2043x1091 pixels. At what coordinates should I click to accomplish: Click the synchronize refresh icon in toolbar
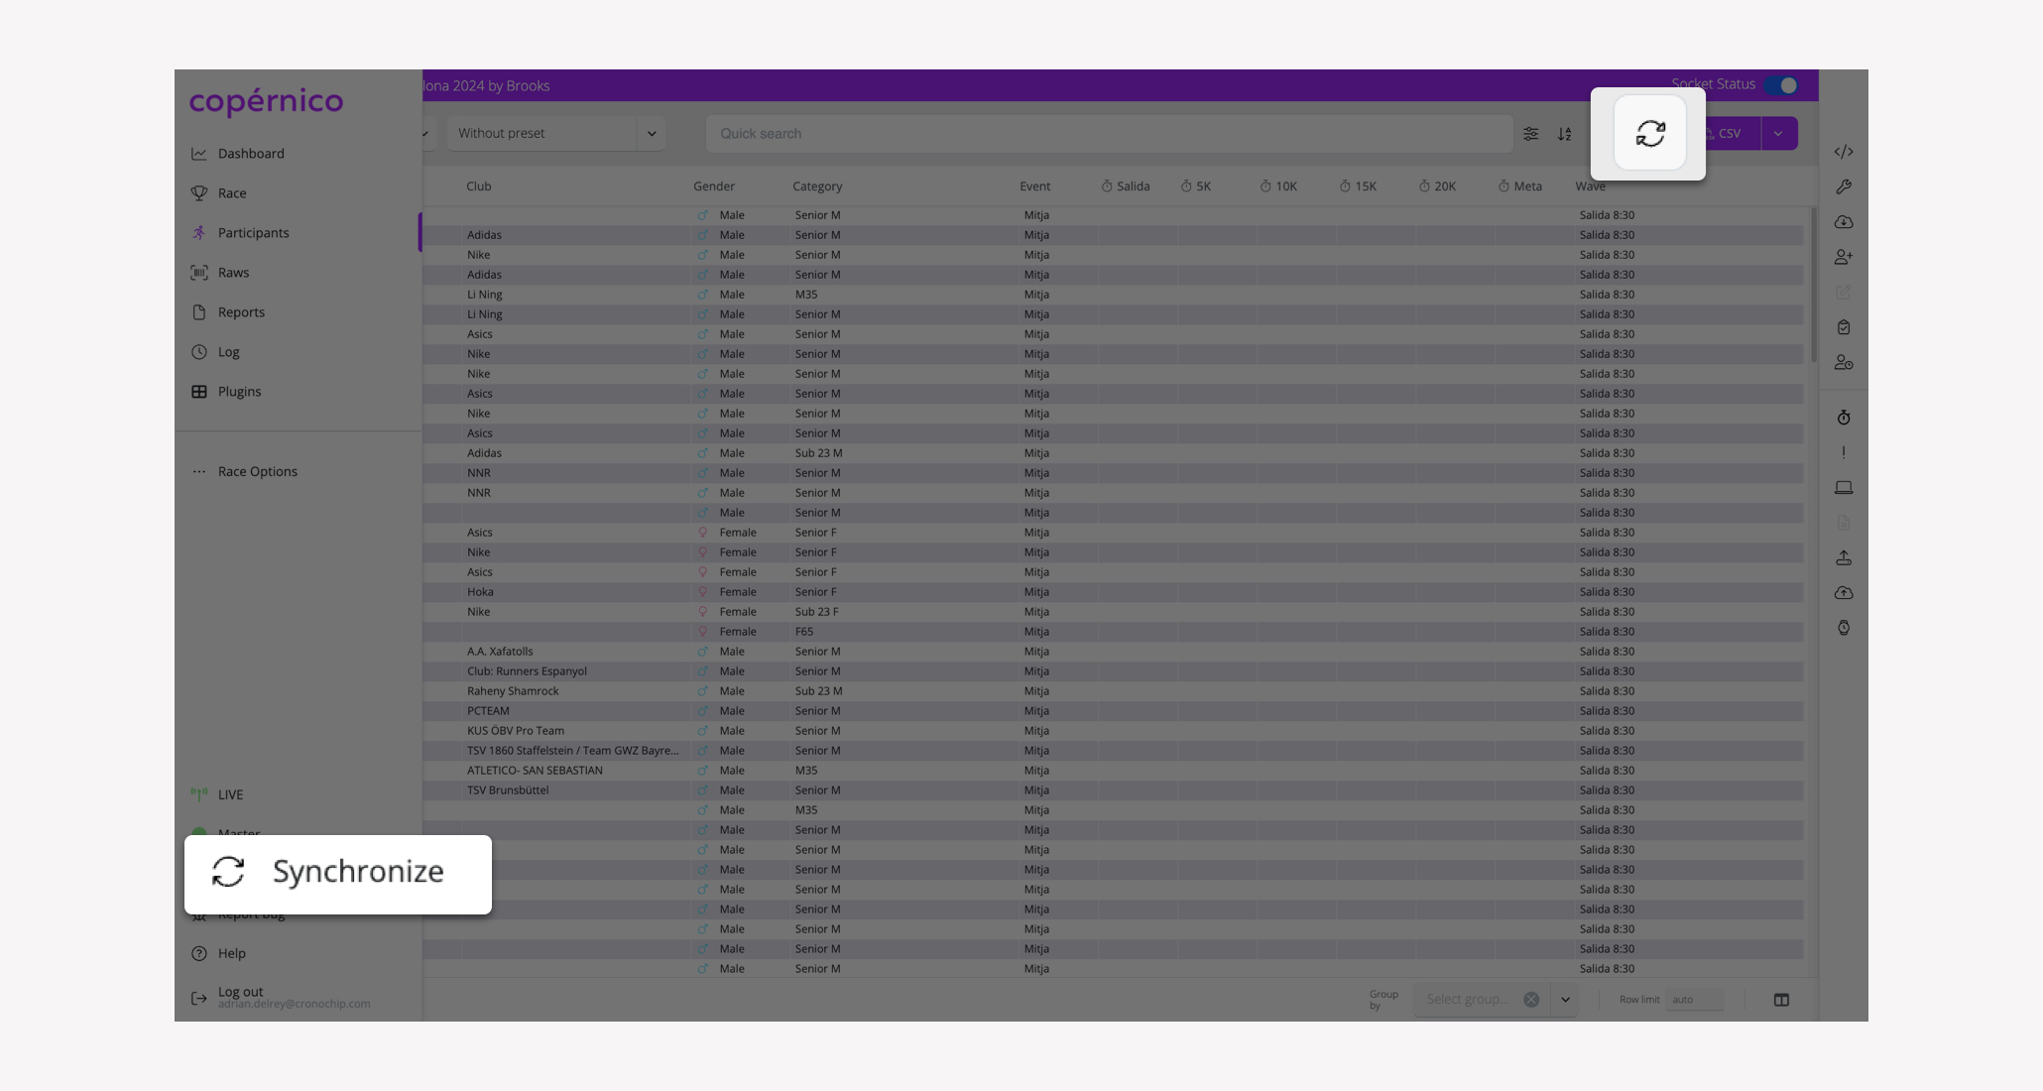(x=1650, y=133)
